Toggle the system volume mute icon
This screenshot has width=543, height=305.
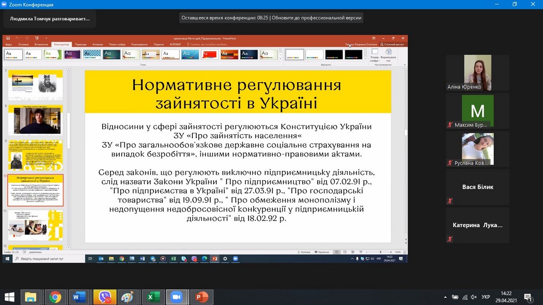coord(475,297)
